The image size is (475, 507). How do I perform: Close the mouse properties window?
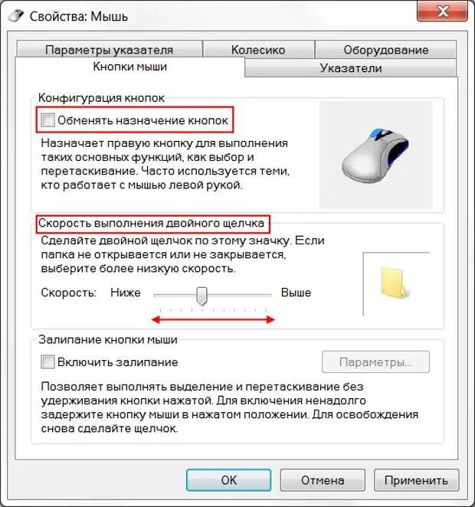(x=442, y=12)
